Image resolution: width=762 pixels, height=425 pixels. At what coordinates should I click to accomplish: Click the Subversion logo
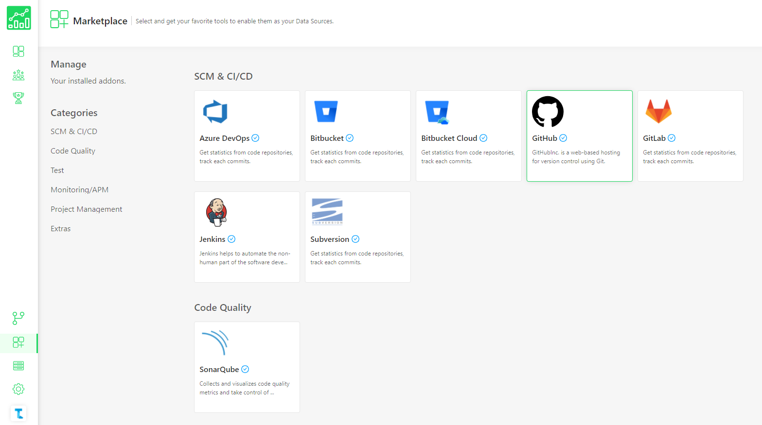(x=327, y=211)
